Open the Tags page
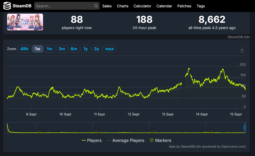This screenshot has height=156, width=255. [201, 6]
